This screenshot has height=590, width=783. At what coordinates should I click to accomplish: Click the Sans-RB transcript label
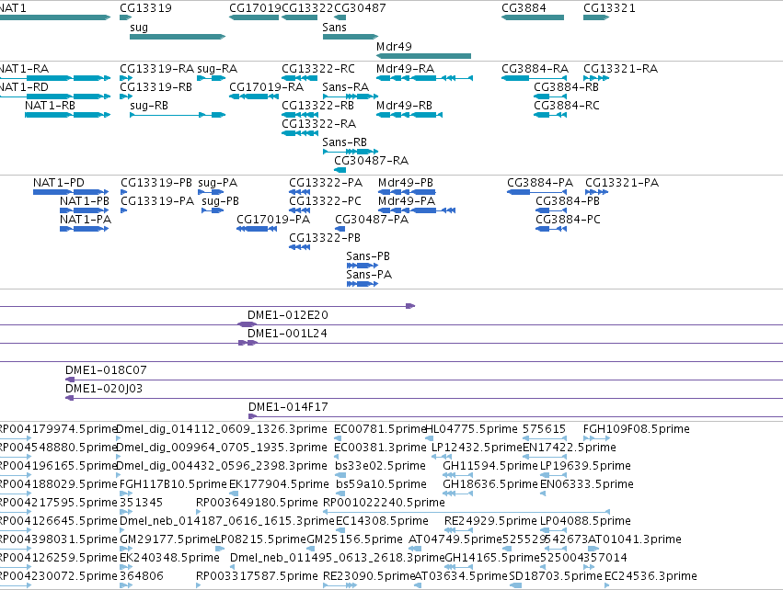pos(344,142)
